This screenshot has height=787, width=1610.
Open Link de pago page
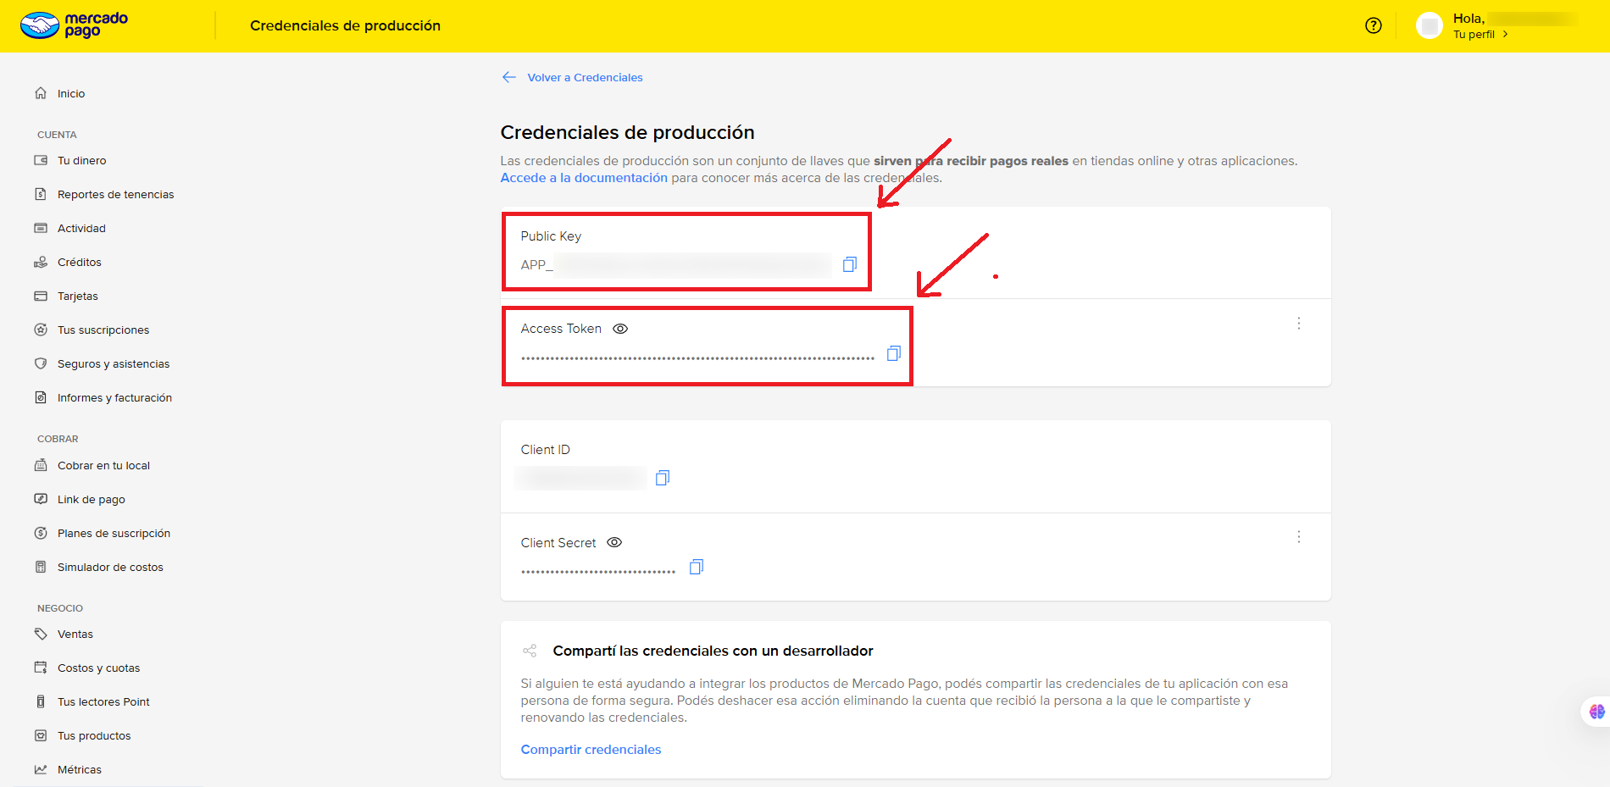[x=92, y=500]
